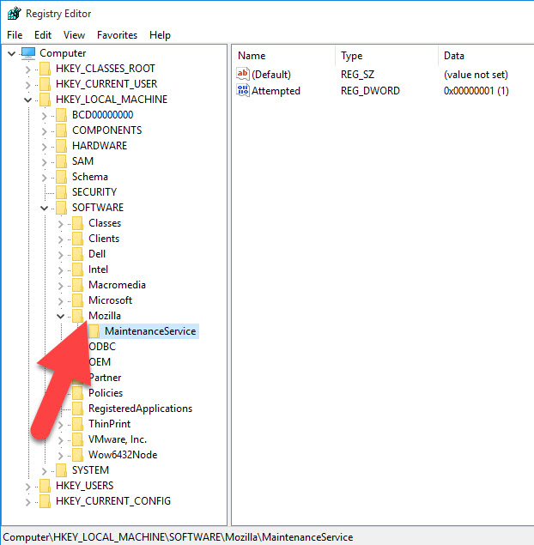Select the ODBC key
Screen dimensions: 534x545
[102, 347]
